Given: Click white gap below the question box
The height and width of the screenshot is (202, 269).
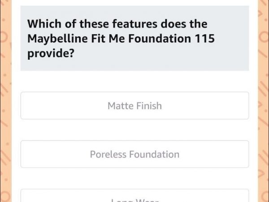Looking at the screenshot, I should [134, 81].
